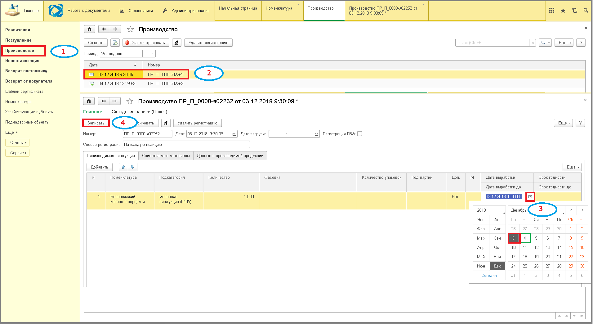
Task: Click the favorites star icon in the top-right toolbar
Action: coord(563,11)
